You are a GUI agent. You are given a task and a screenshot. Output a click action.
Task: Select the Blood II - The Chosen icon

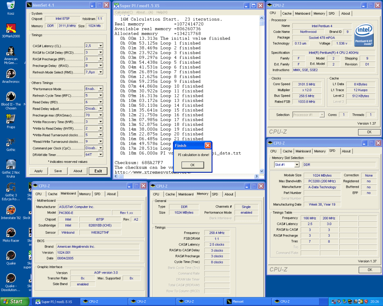(11, 101)
